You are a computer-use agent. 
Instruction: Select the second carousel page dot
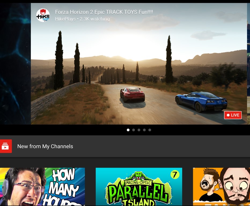tap(134, 130)
